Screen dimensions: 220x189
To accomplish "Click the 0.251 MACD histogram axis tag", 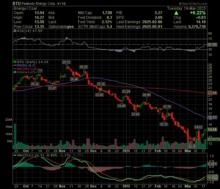I will 212,164.
